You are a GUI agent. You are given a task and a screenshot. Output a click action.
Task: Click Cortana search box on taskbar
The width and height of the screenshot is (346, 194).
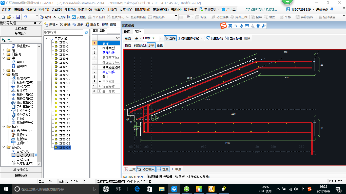point(56,189)
